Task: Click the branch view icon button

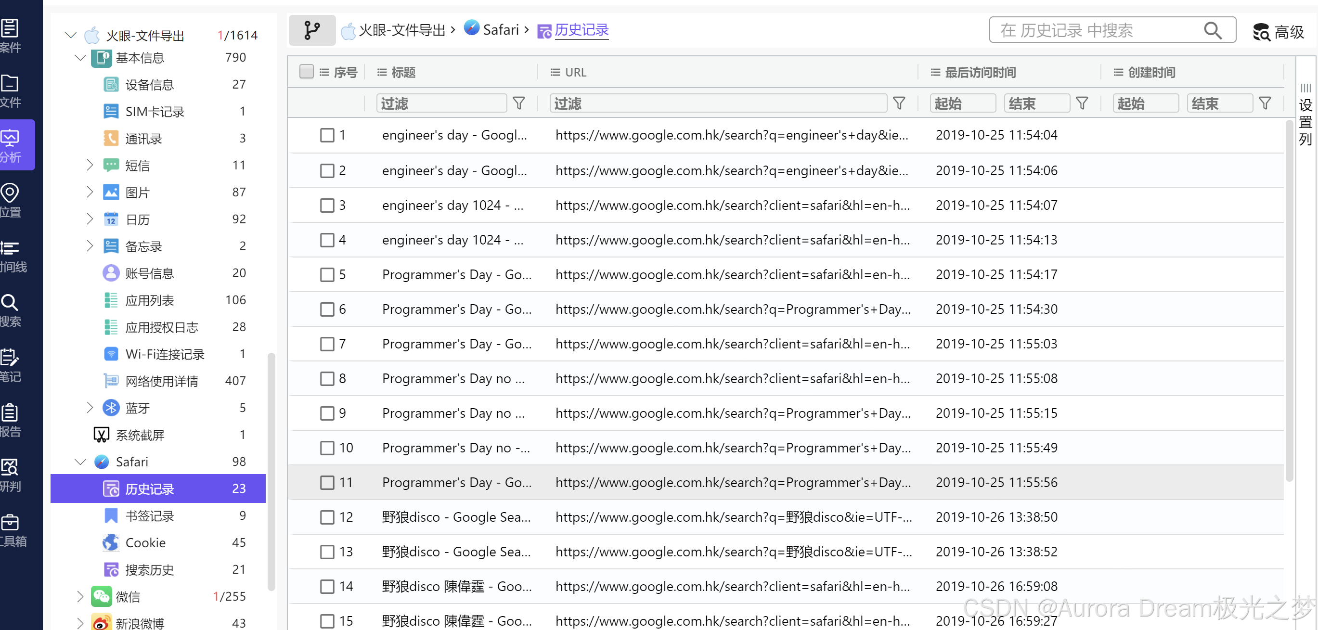Action: click(x=311, y=30)
